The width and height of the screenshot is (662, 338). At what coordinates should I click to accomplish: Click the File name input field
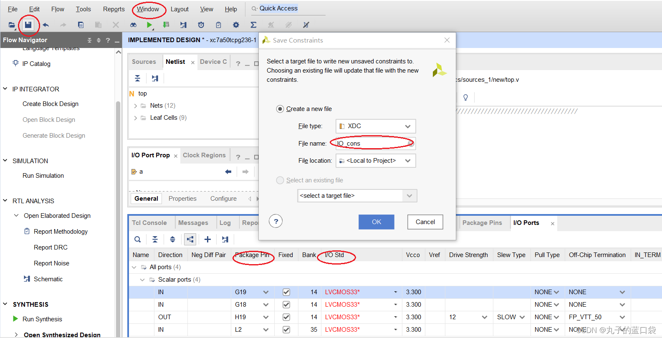376,144
